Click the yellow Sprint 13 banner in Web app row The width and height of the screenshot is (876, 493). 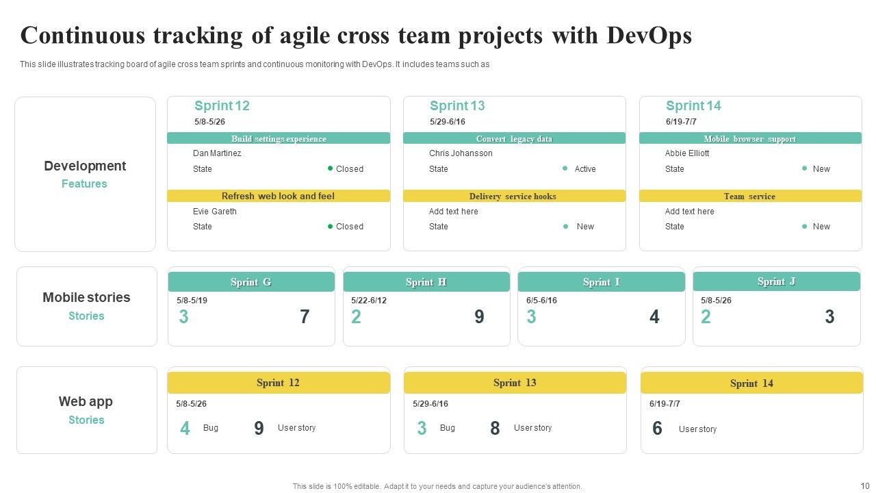(x=515, y=383)
